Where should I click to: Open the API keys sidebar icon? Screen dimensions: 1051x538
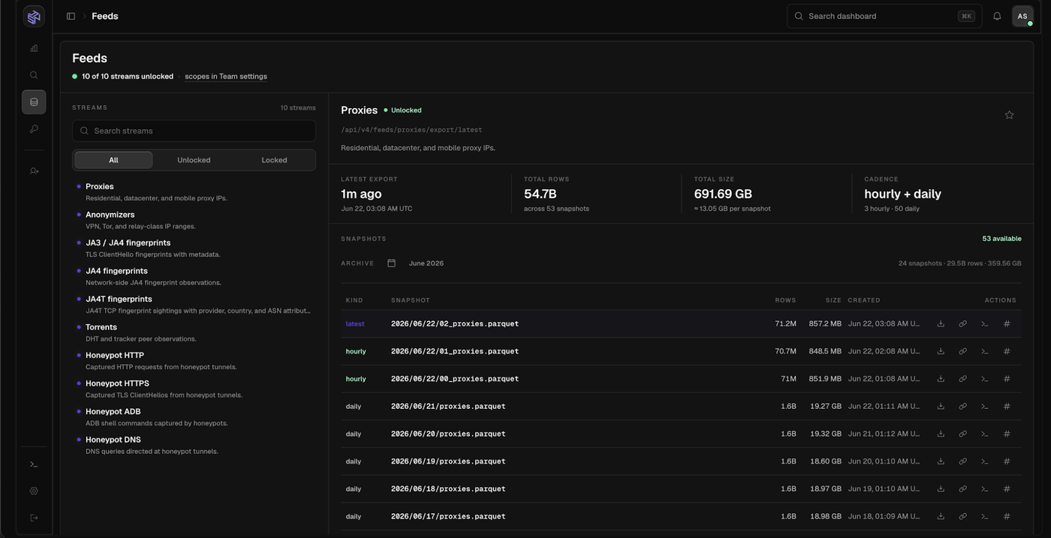pyautogui.click(x=34, y=129)
